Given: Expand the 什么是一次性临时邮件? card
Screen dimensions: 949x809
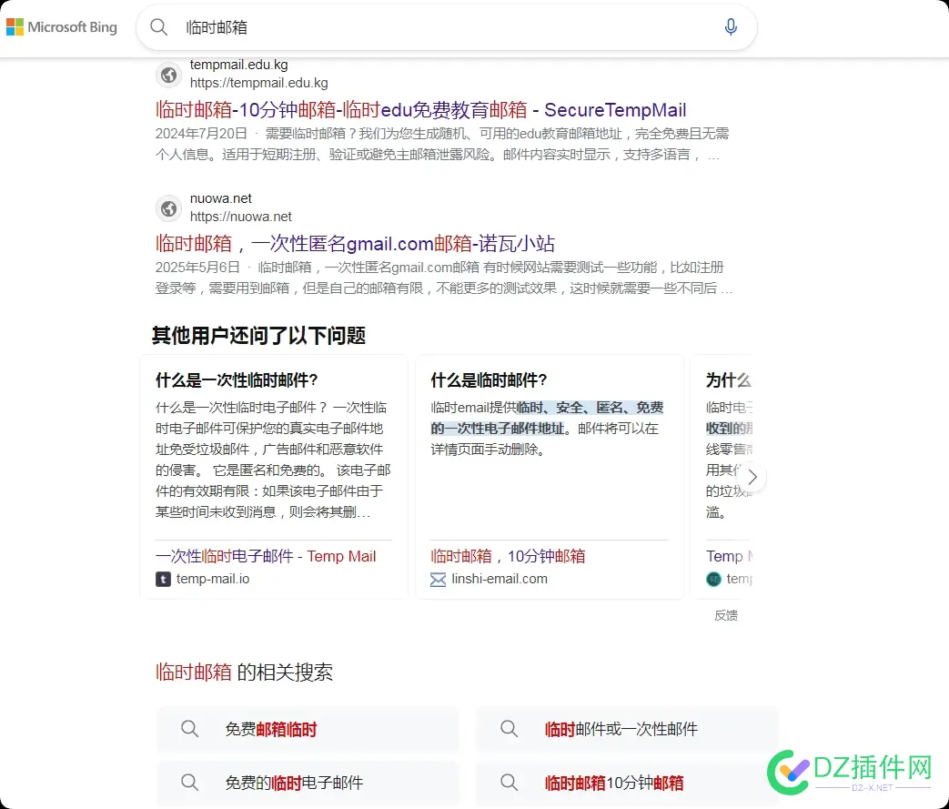Looking at the screenshot, I should (x=237, y=380).
